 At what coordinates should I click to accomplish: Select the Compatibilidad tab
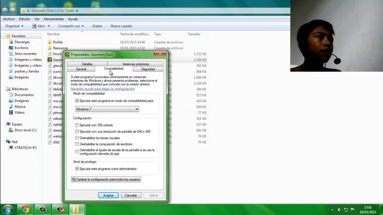point(114,69)
